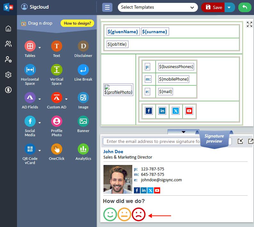The width and height of the screenshot is (254, 227).
Task: Click the green smiley face rating
Action: [110, 214]
